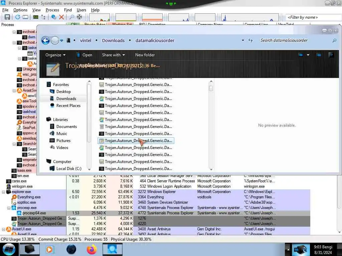Open the process Properties toolbar icon
This screenshot has width=342, height=256.
pyautogui.click(x=54, y=17)
